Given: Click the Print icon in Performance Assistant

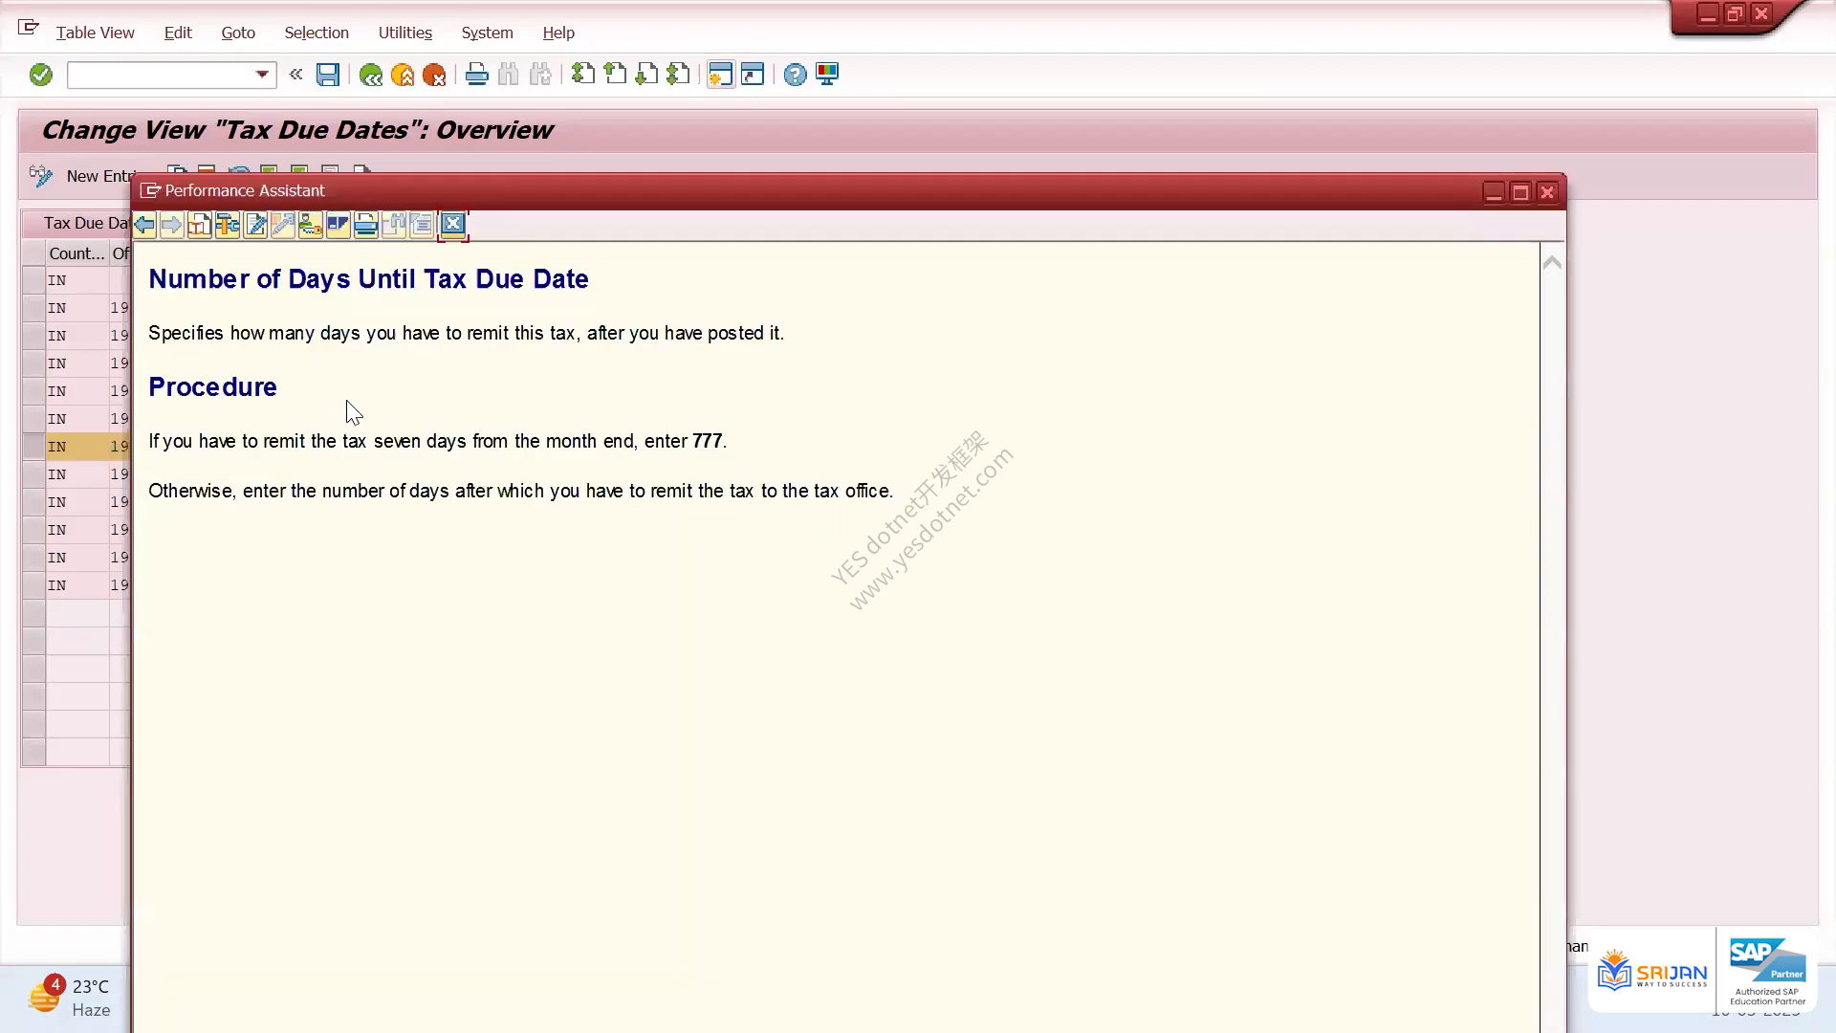Looking at the screenshot, I should point(365,225).
